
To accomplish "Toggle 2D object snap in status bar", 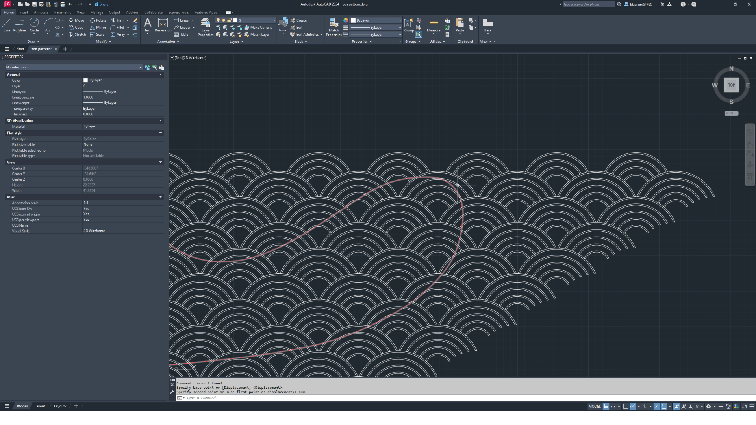I will (664, 406).
